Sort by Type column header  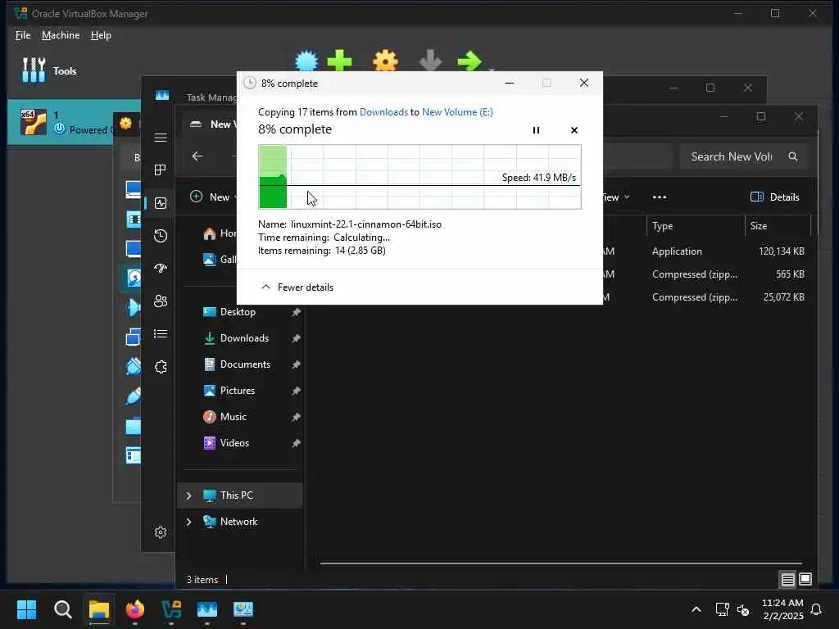(695, 226)
